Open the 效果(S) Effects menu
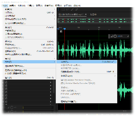This screenshot has width=135, height=116. 39,5
